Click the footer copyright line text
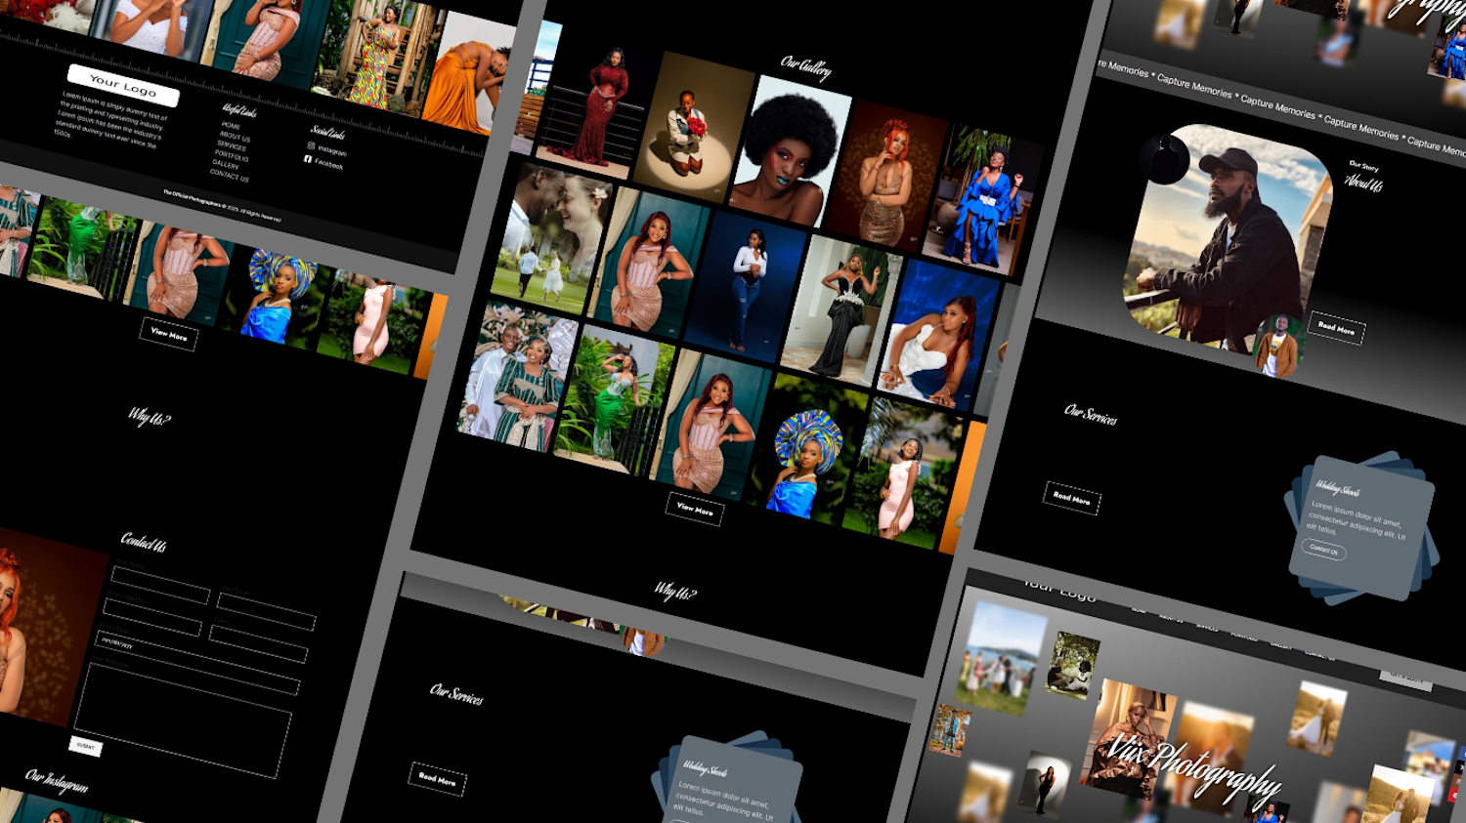 pyautogui.click(x=222, y=207)
